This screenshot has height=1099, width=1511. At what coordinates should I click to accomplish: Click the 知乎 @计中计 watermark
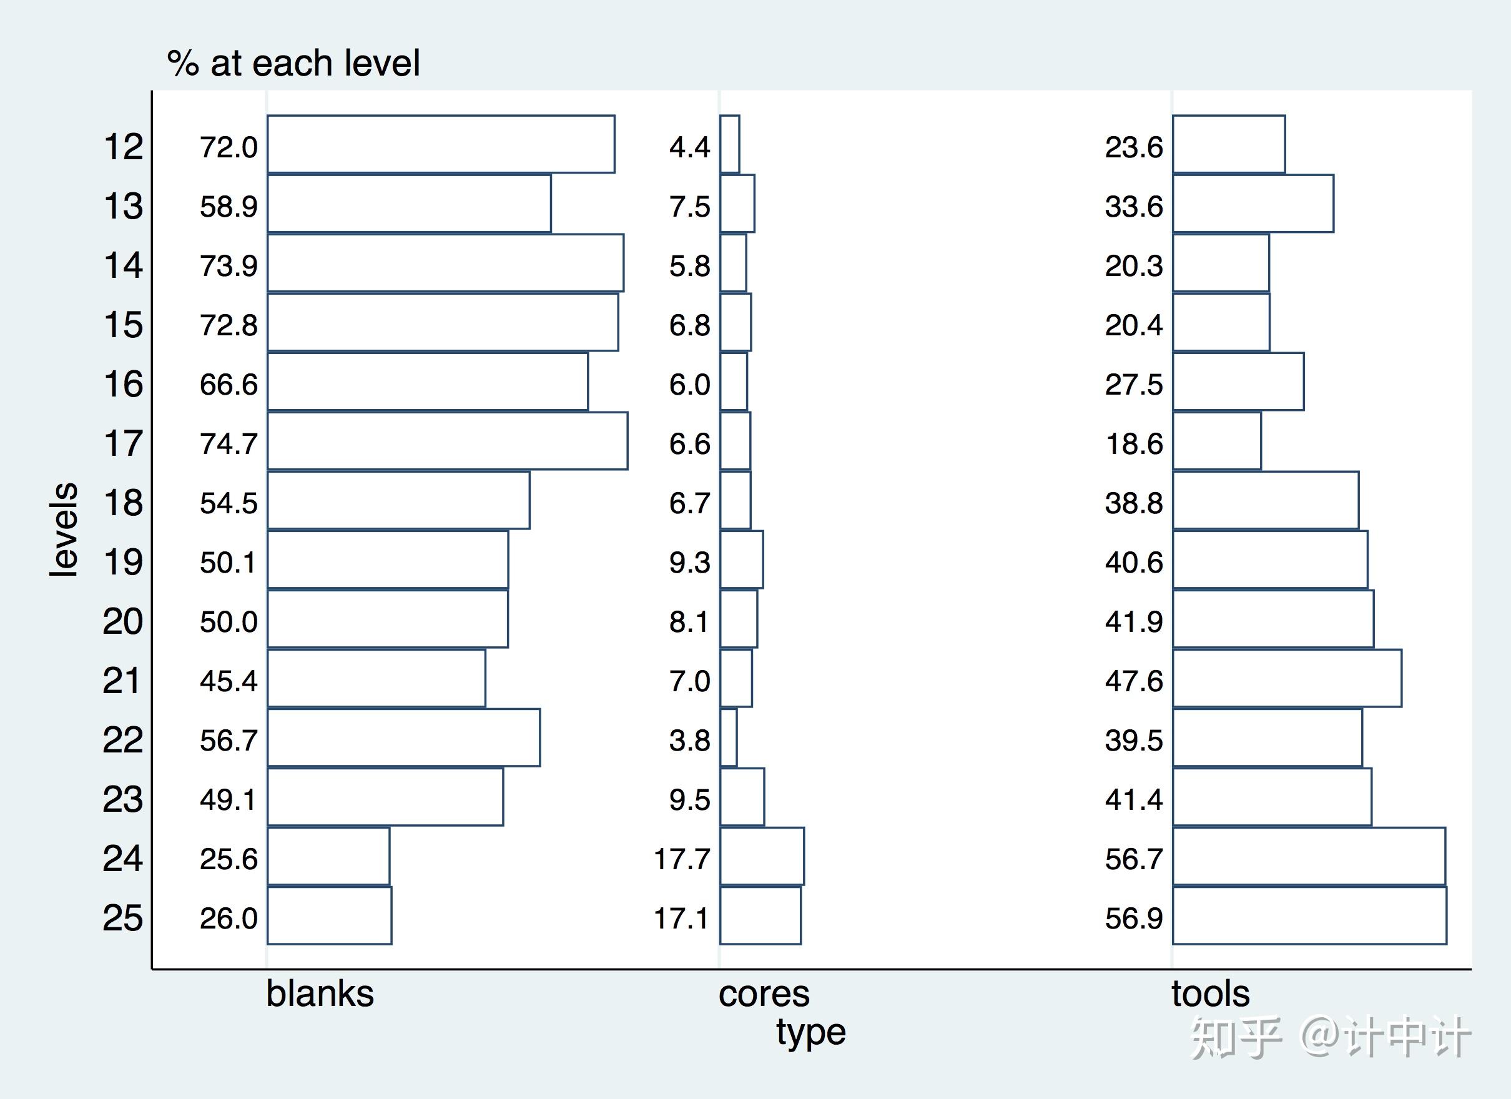pos(1329,1037)
